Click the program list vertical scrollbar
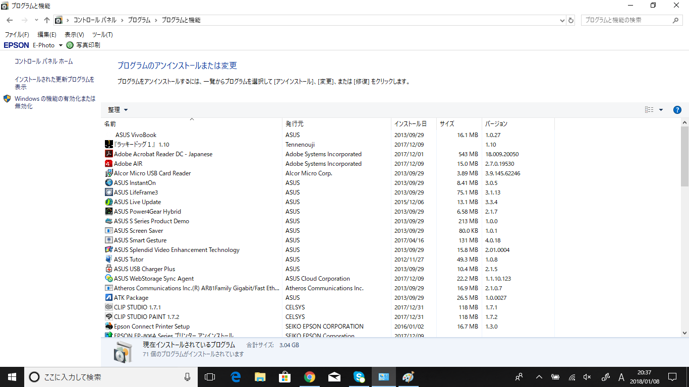689x387 pixels. click(684, 227)
